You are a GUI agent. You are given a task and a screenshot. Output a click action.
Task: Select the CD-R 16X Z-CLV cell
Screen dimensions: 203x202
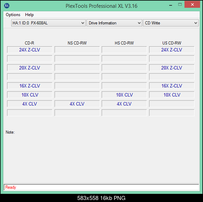[30, 86]
